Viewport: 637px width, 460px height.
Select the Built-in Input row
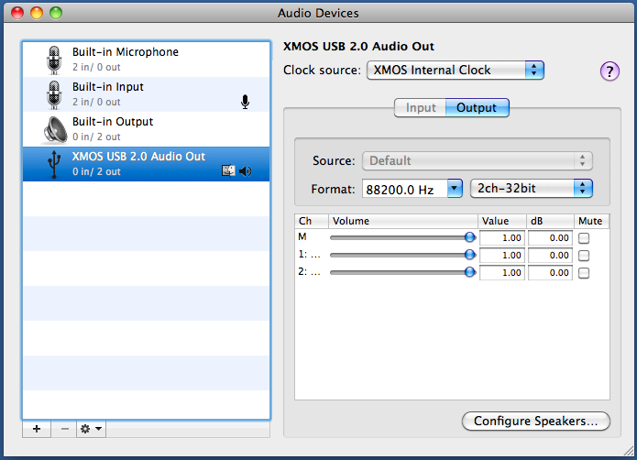pyautogui.click(x=147, y=94)
